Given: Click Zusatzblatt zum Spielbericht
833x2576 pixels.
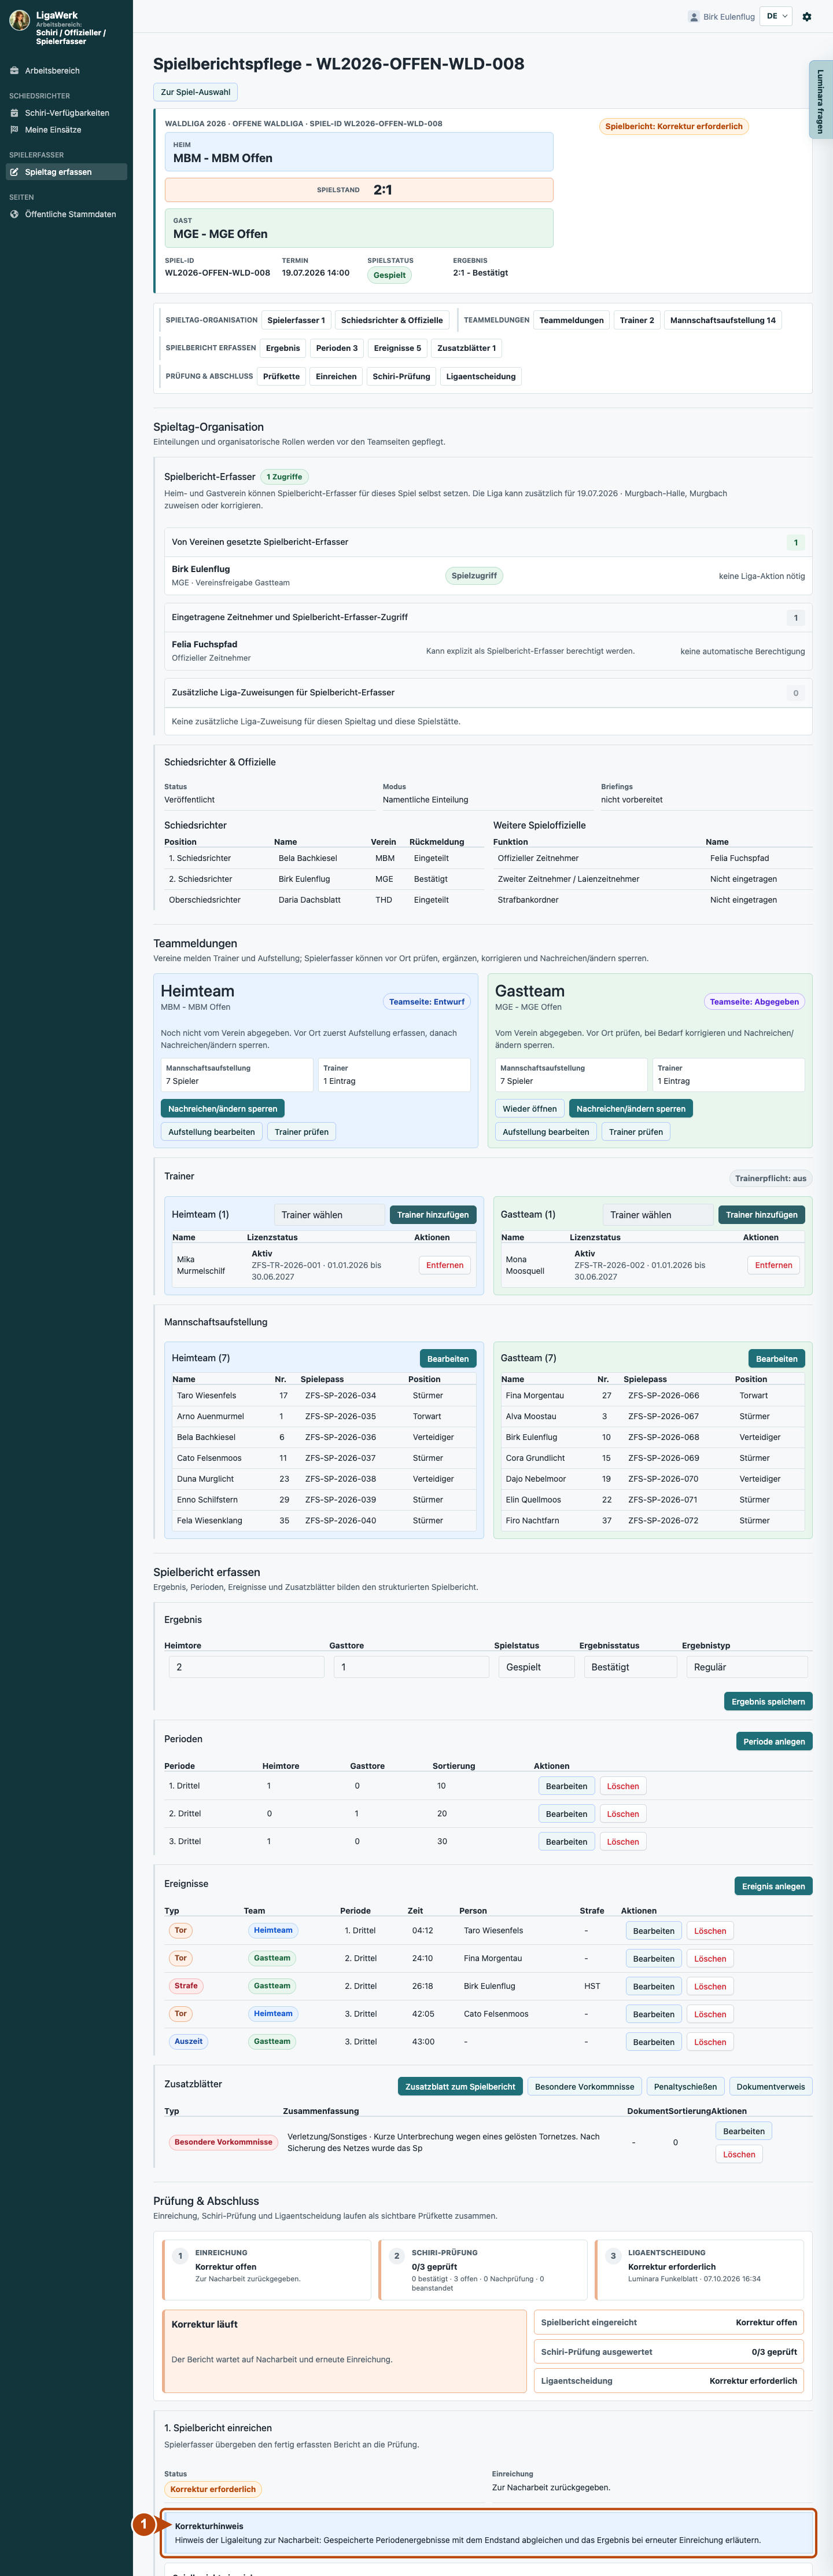Looking at the screenshot, I should point(460,2086).
